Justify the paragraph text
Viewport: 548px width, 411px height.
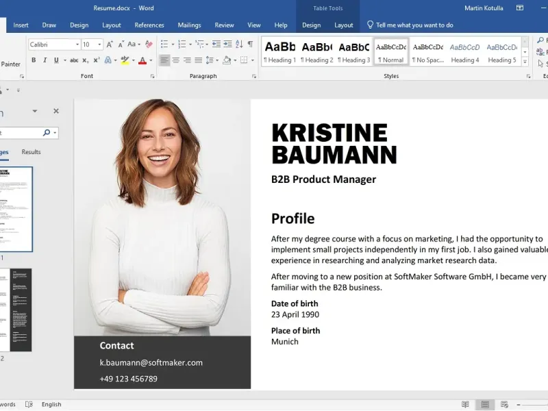pos(198,60)
